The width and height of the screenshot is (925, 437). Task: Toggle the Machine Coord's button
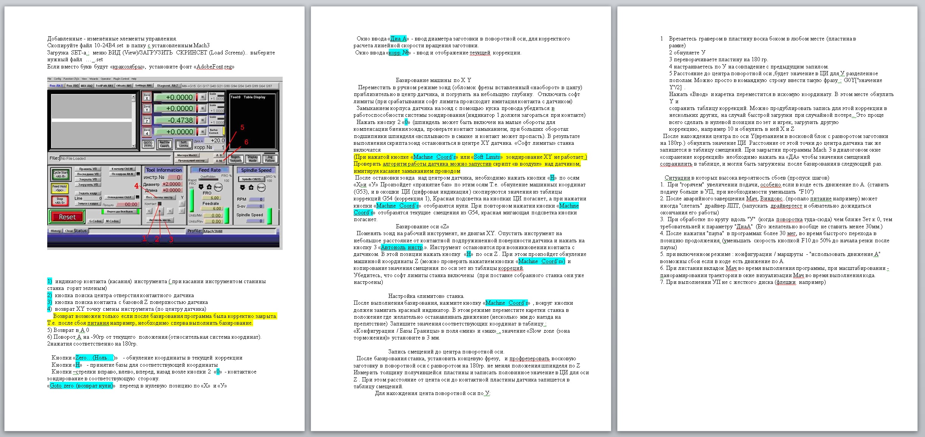click(165, 144)
